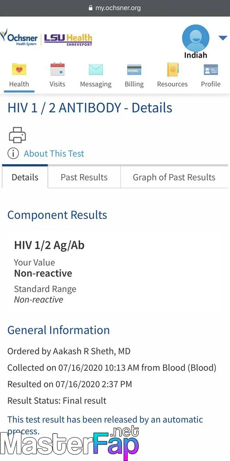Click the my.ochsner.org address bar
Viewport: 230px width, 461px height.
click(x=115, y=8)
